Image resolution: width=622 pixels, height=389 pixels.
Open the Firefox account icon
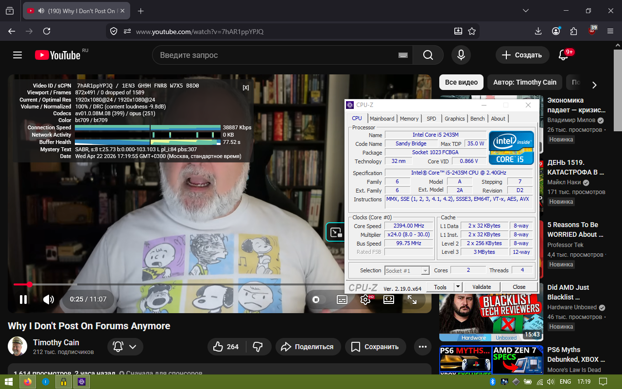point(556,31)
